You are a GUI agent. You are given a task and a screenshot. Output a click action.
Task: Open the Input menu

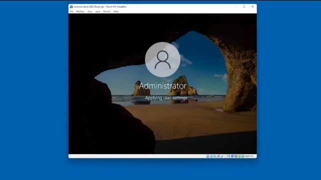point(98,11)
